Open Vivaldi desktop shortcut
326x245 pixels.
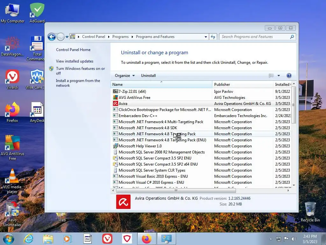point(12,79)
